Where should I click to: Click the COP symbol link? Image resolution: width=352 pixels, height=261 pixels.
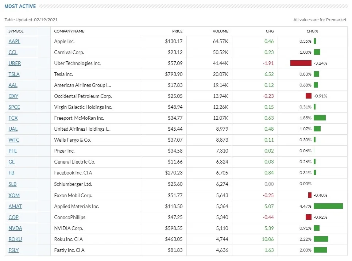(13, 218)
